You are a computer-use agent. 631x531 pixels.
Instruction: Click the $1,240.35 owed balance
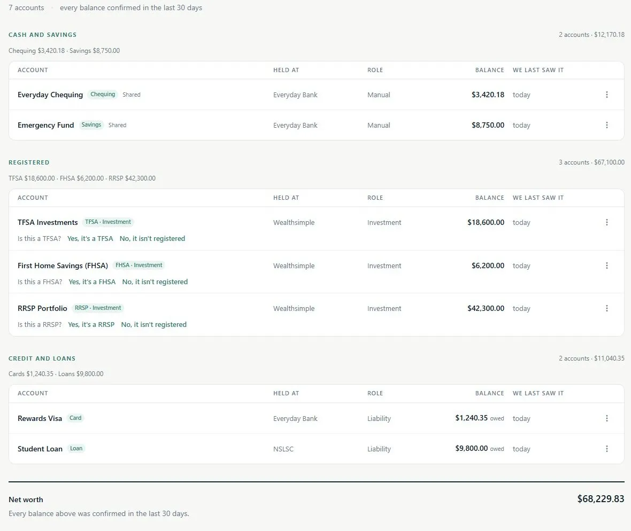(x=480, y=418)
